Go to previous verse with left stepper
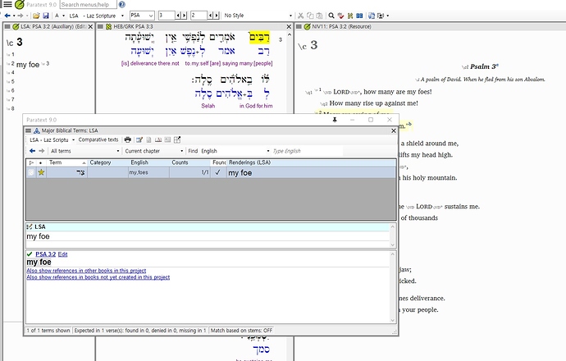The image size is (566, 361). [x=211, y=16]
